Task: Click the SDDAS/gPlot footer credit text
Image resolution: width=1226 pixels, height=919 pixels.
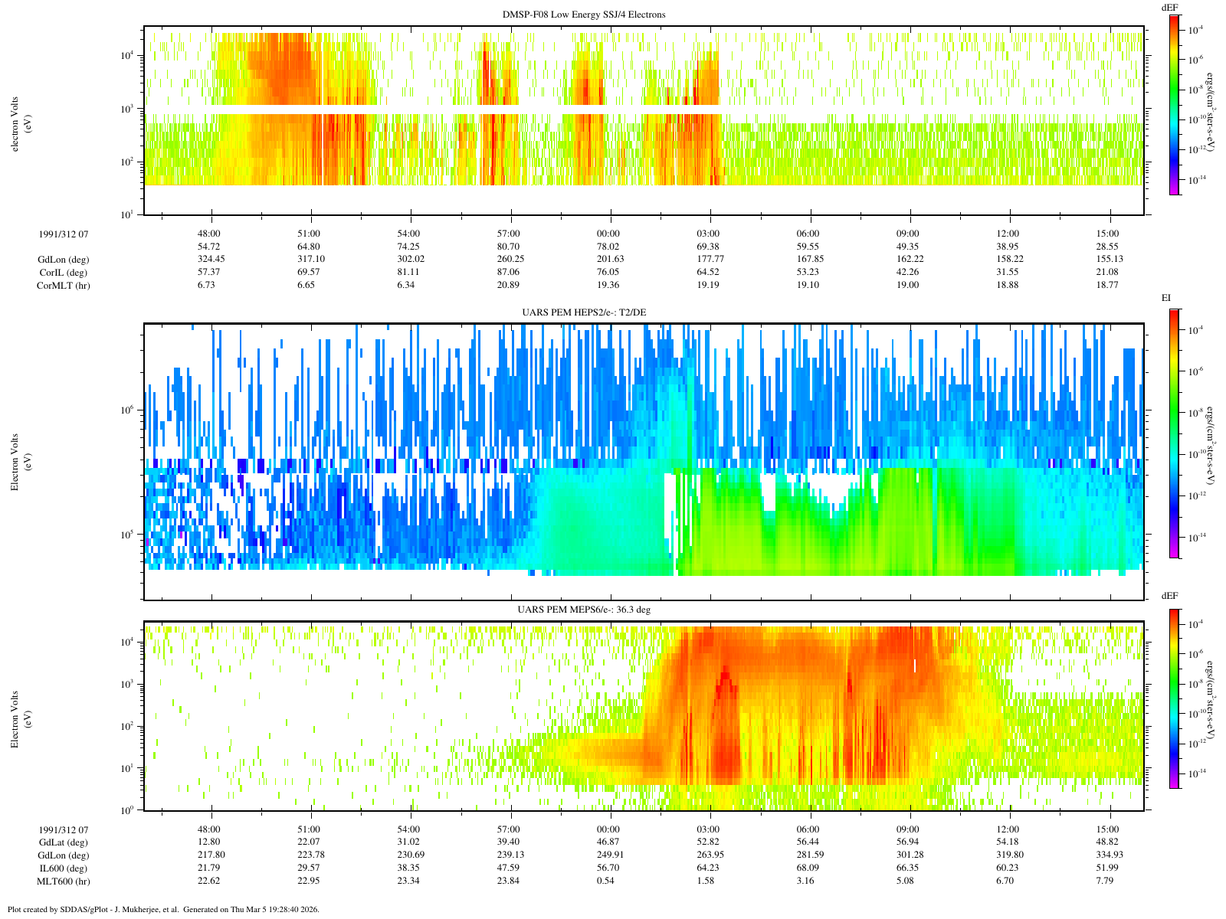Action: [x=162, y=910]
